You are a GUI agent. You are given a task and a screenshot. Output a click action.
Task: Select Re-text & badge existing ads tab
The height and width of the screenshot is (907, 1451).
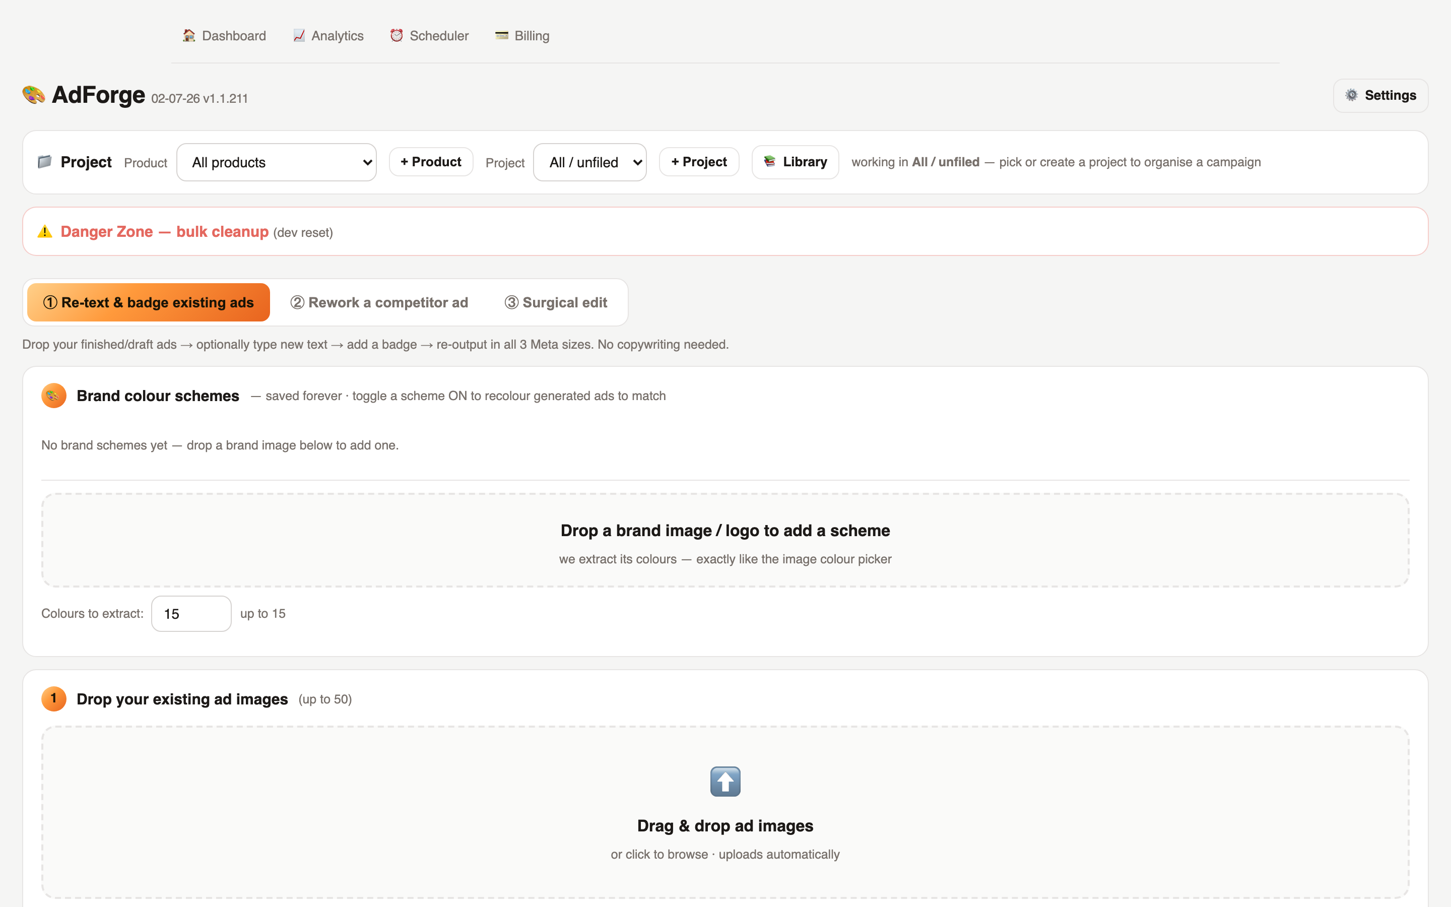click(x=148, y=302)
